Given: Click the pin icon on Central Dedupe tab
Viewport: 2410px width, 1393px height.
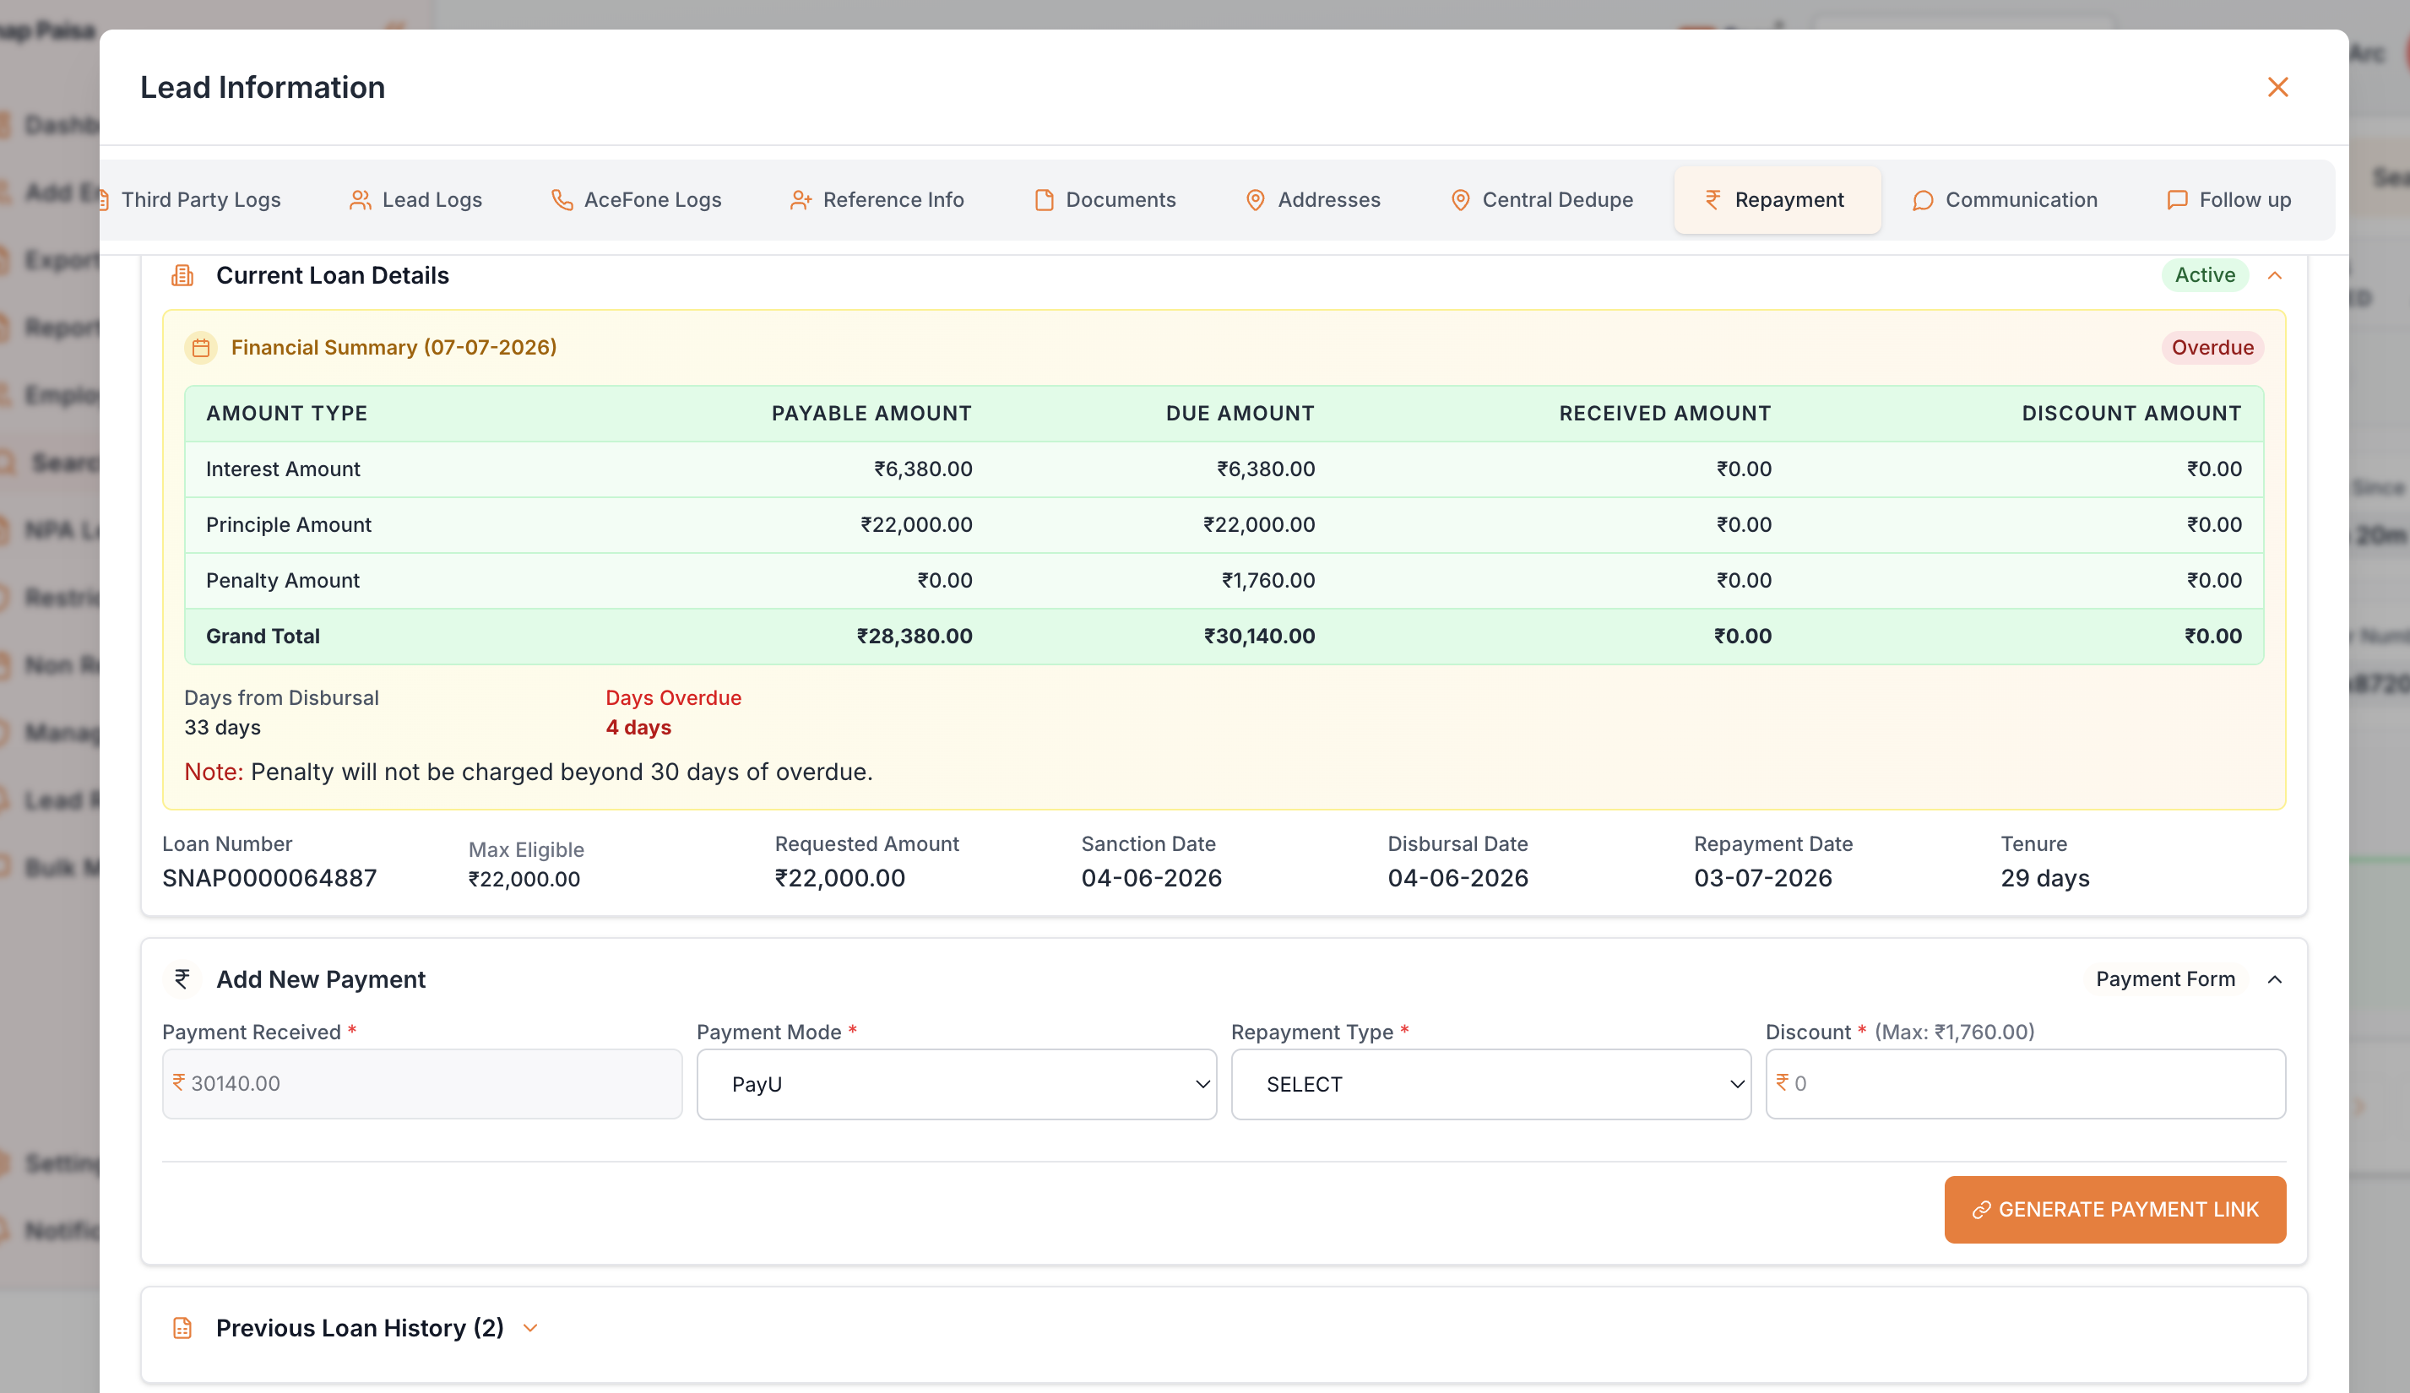Looking at the screenshot, I should click(x=1460, y=200).
